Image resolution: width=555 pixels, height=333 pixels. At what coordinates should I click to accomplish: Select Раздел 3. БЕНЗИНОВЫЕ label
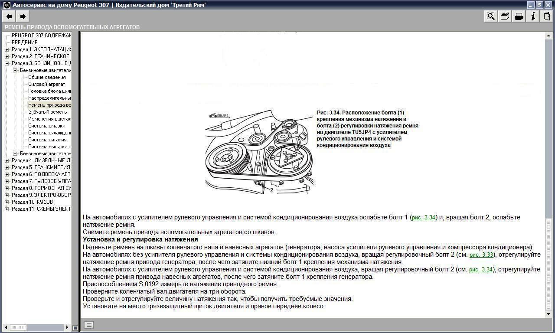(41, 63)
